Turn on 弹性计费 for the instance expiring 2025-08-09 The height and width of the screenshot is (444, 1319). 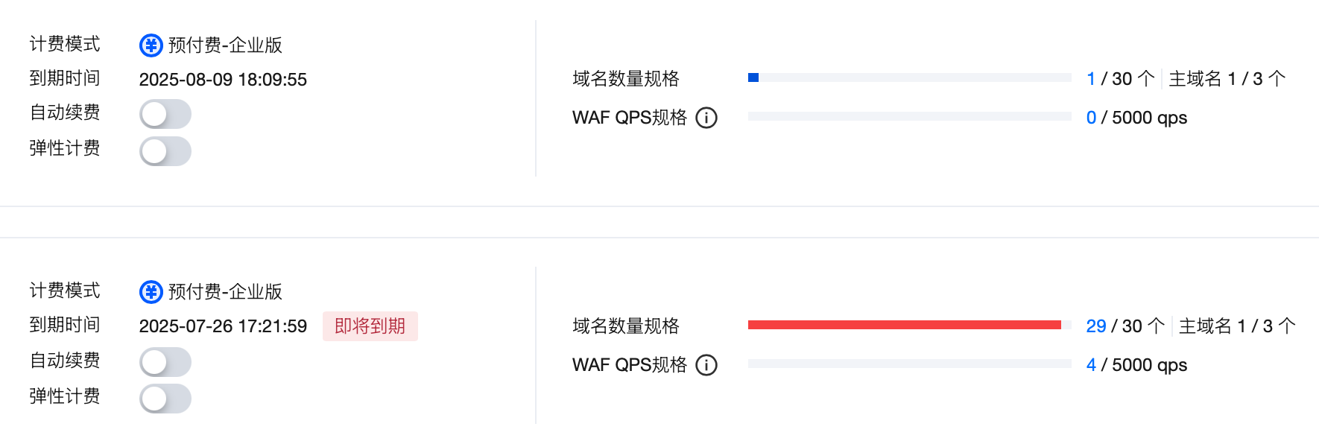165,150
